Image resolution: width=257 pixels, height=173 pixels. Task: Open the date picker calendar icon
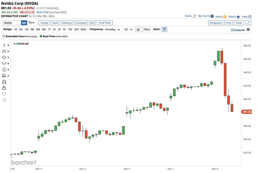coord(164,29)
